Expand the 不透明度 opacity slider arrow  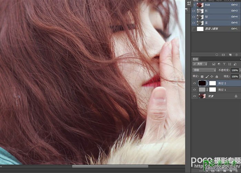(240, 70)
